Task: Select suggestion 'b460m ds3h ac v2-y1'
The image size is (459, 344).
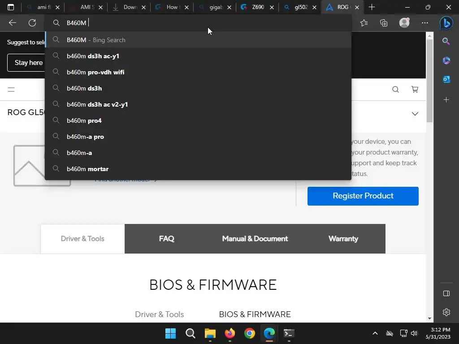Action: point(199,104)
